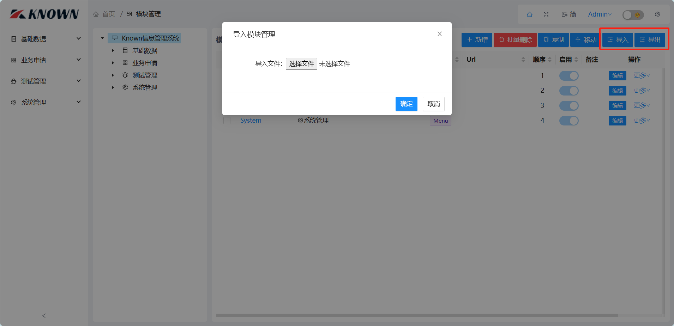Viewport: 674px width, 326px height.
Task: Confirm import with 确定 button
Action: coord(406,104)
